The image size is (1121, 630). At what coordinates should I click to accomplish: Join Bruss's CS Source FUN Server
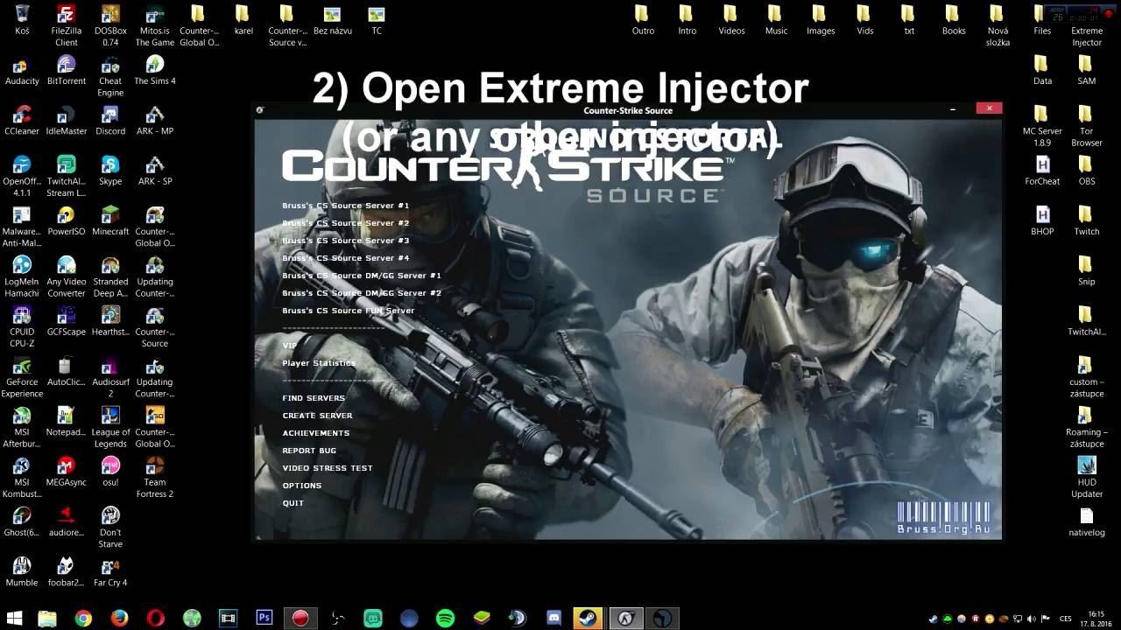349,311
